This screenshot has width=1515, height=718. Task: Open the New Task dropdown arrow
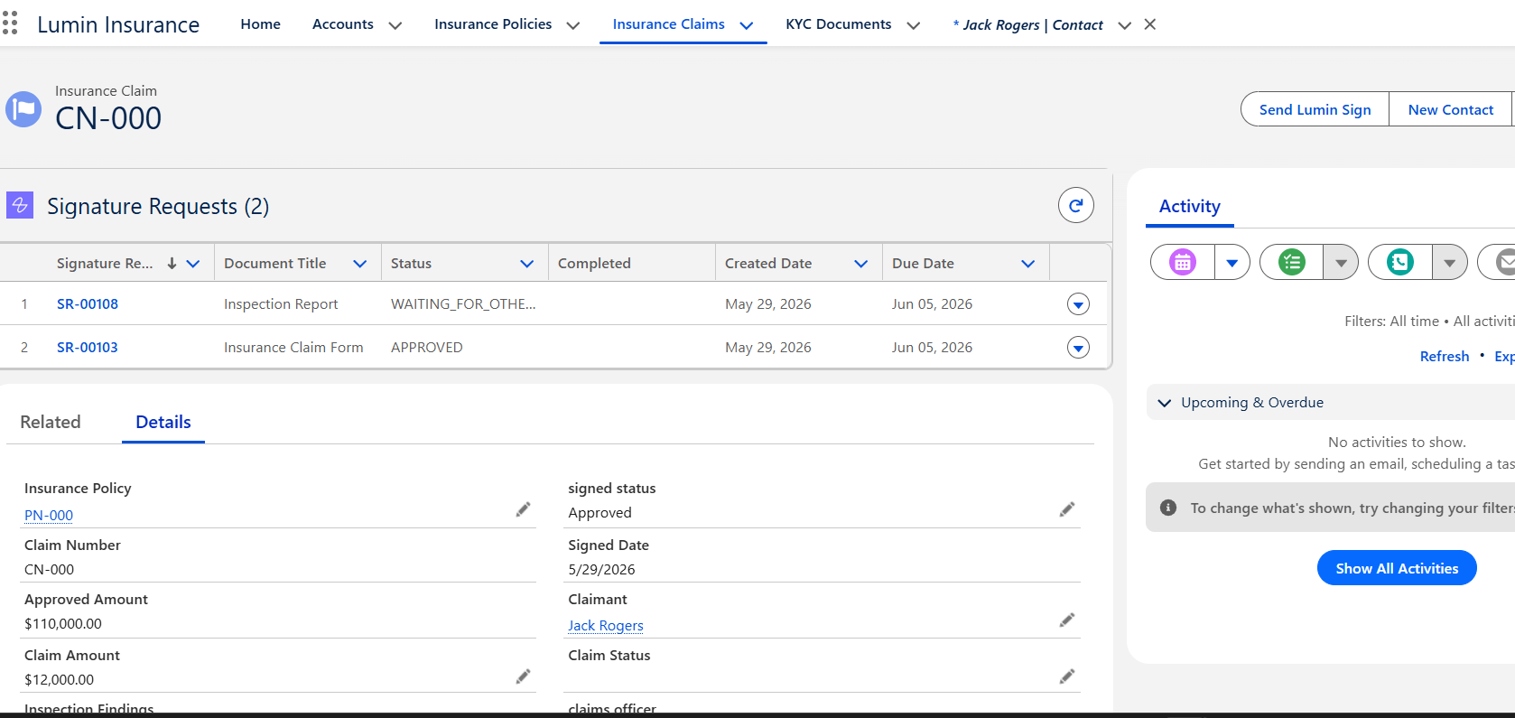coord(1341,263)
